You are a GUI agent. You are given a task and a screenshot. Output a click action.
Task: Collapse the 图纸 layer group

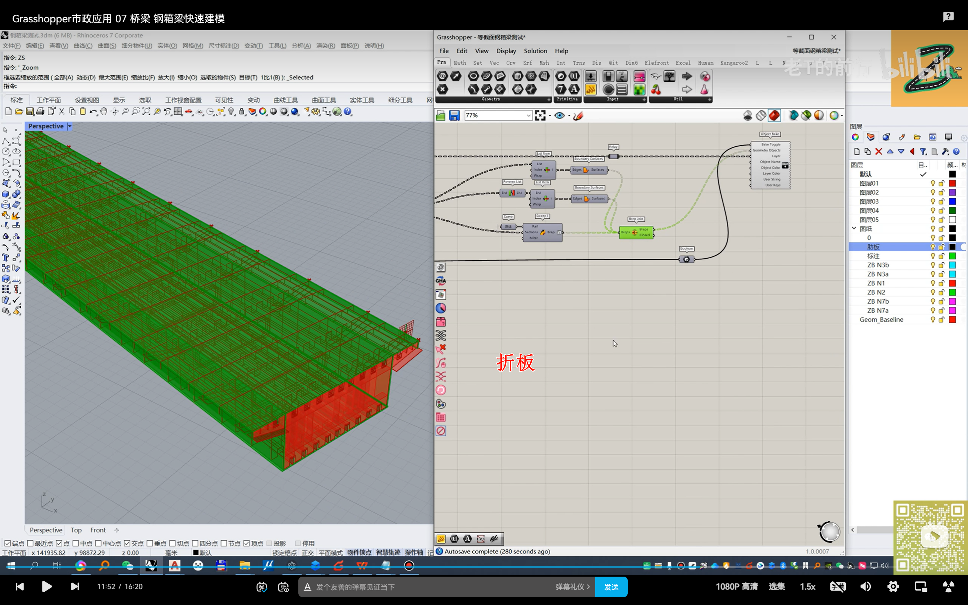tap(854, 228)
